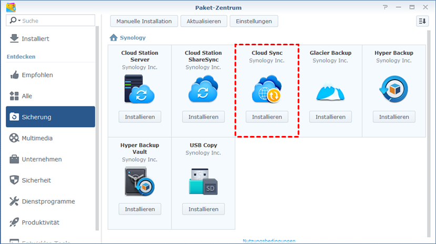Open the Nutzungsbedingungen link
The image size is (436, 244).
269,241
